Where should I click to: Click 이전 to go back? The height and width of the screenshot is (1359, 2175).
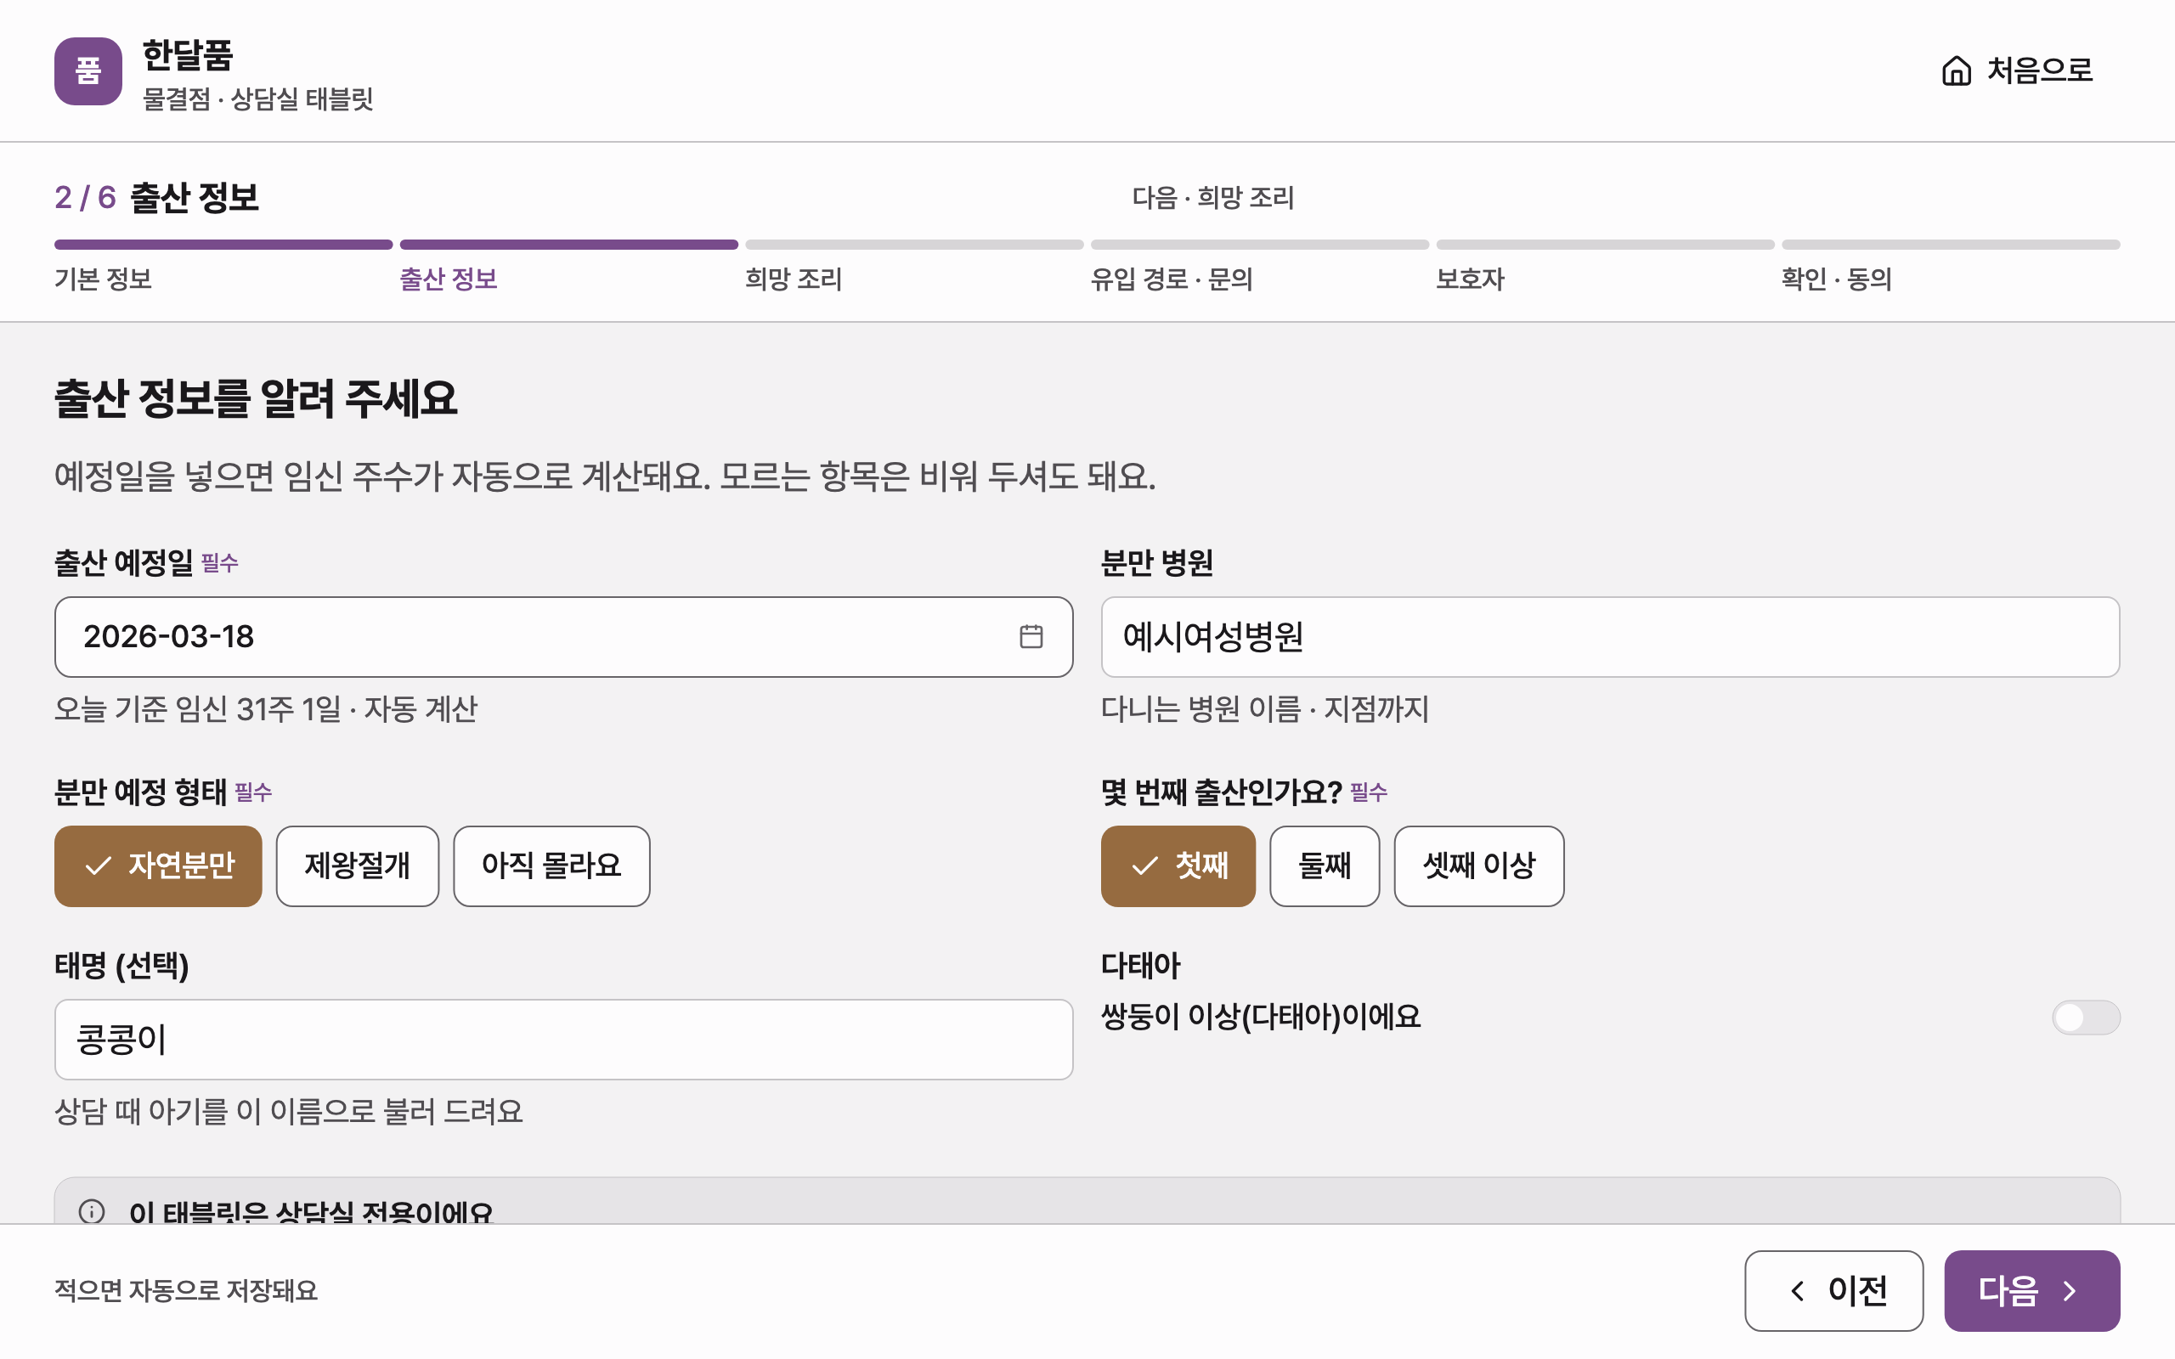tap(1833, 1291)
